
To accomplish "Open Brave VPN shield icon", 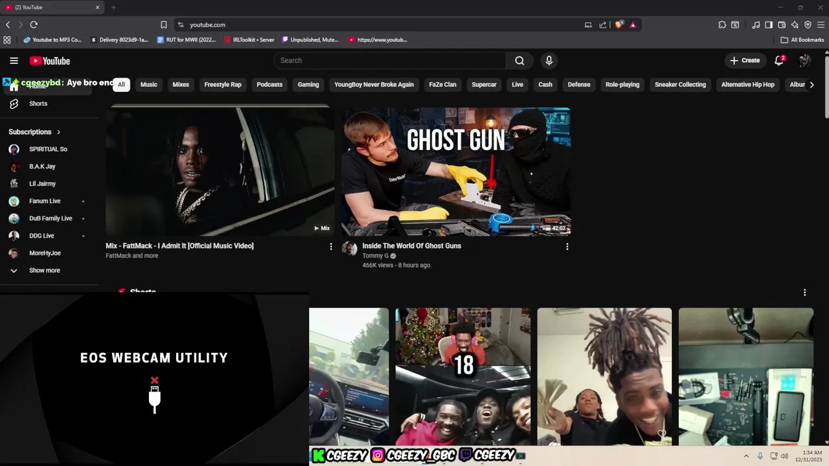I will tap(808, 25).
